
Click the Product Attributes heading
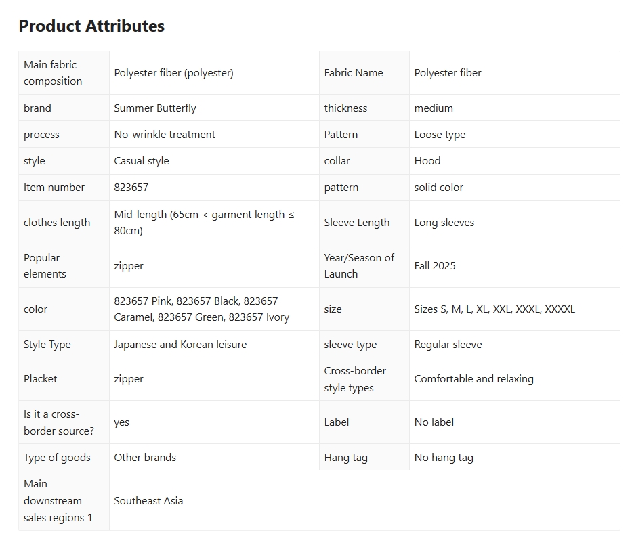91,26
